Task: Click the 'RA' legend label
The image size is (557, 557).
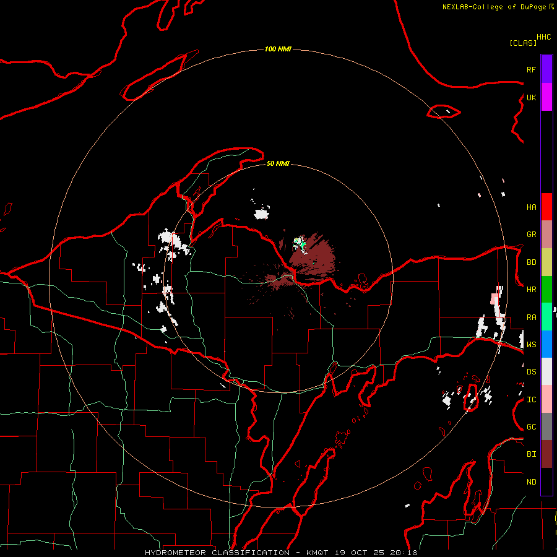Action: click(x=531, y=317)
